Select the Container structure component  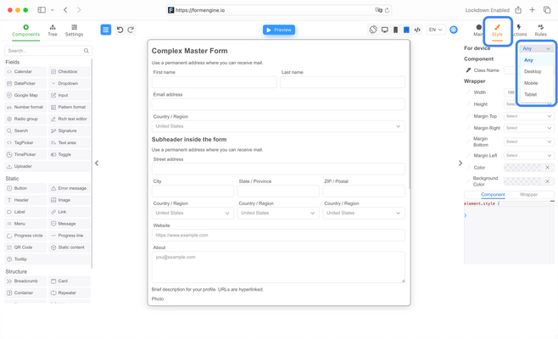coord(25,292)
